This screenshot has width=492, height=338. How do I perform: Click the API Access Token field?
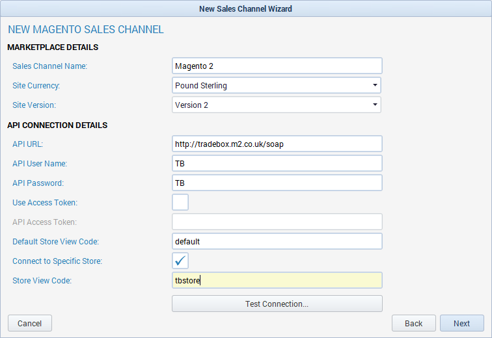[277, 222]
